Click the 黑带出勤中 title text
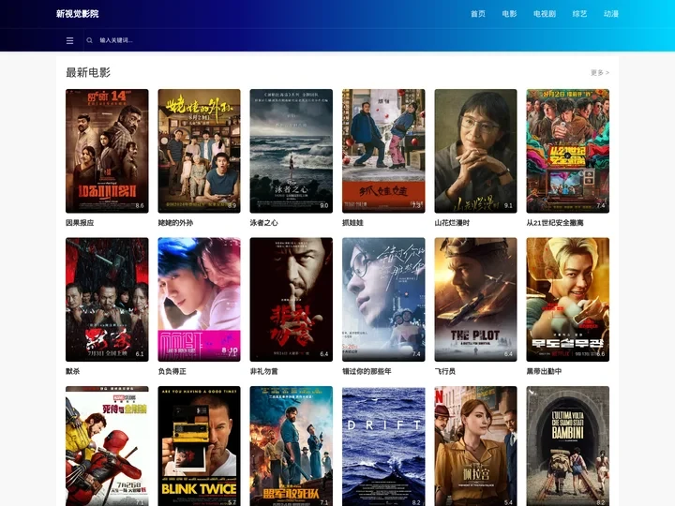675x506 pixels. (544, 371)
